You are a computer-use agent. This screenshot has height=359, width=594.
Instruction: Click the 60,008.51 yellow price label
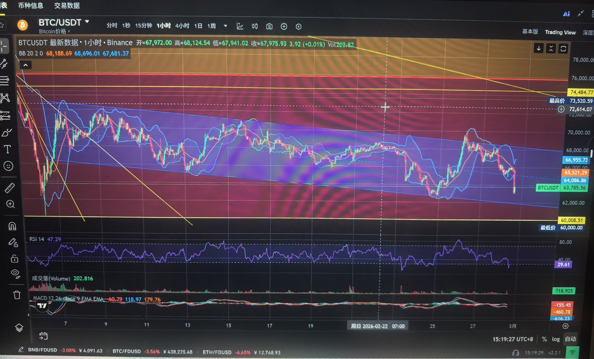click(x=572, y=220)
